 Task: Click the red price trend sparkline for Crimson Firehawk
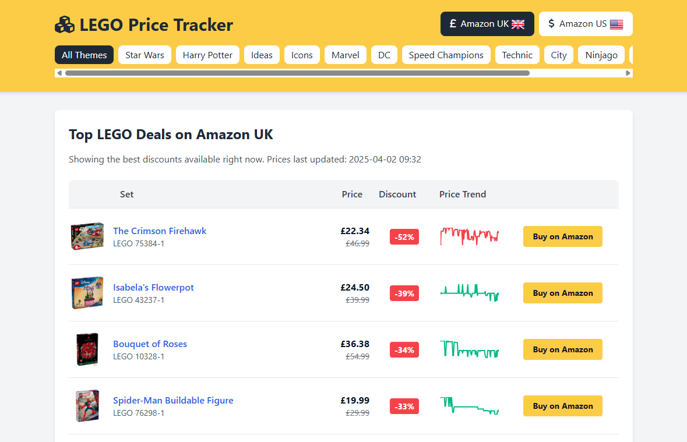coord(469,236)
